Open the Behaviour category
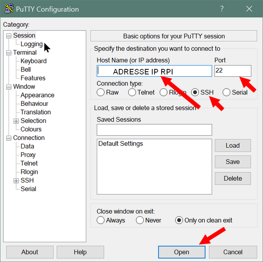 (35, 104)
